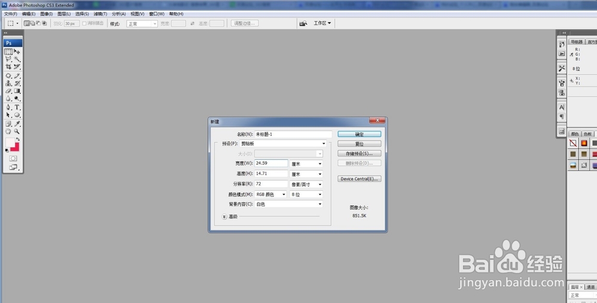Select the Polygonal Lasso tool

[x=8, y=59]
